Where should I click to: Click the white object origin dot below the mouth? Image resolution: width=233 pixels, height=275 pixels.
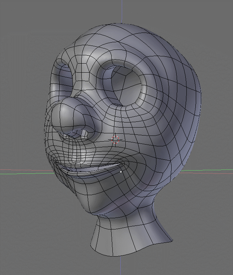pyautogui.click(x=121, y=172)
